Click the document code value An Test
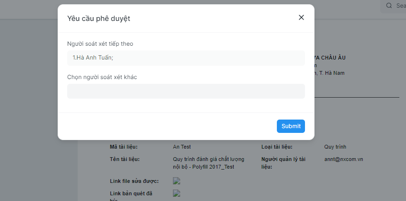406x201 pixels. pyautogui.click(x=182, y=147)
